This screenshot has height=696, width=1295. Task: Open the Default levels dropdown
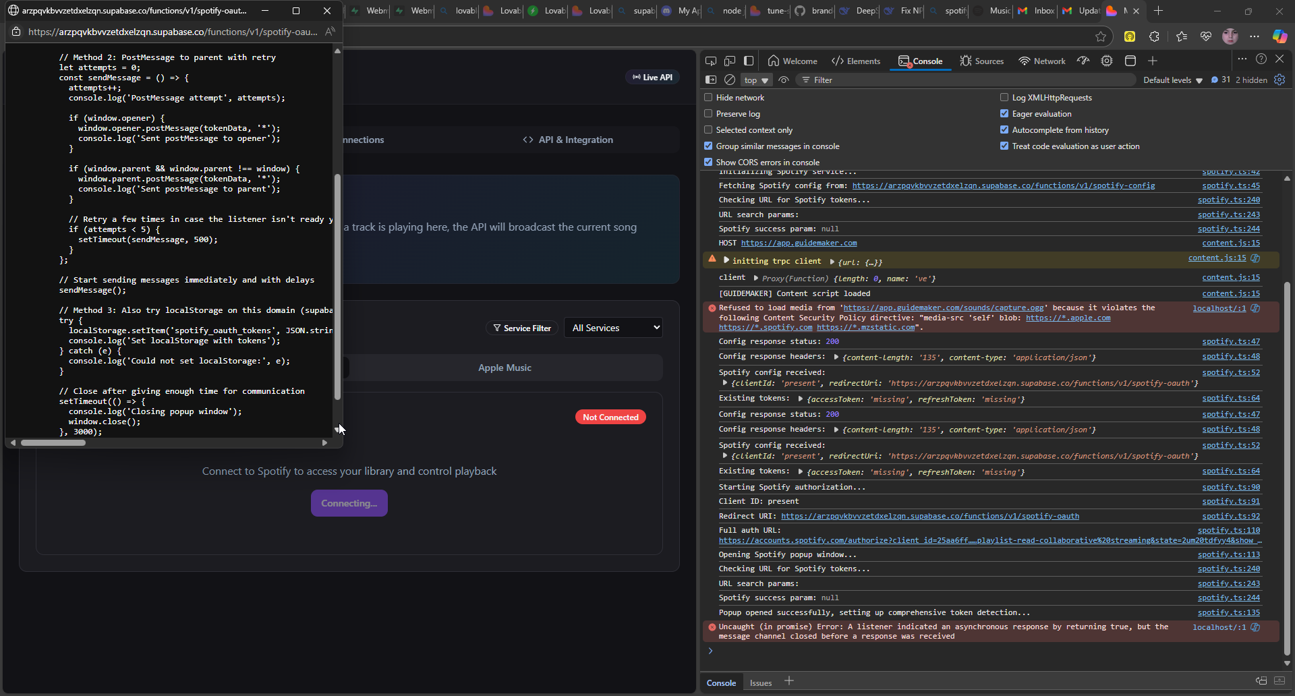point(1173,80)
